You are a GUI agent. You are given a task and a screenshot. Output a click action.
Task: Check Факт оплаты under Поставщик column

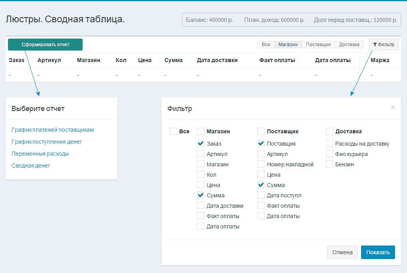[261, 205]
